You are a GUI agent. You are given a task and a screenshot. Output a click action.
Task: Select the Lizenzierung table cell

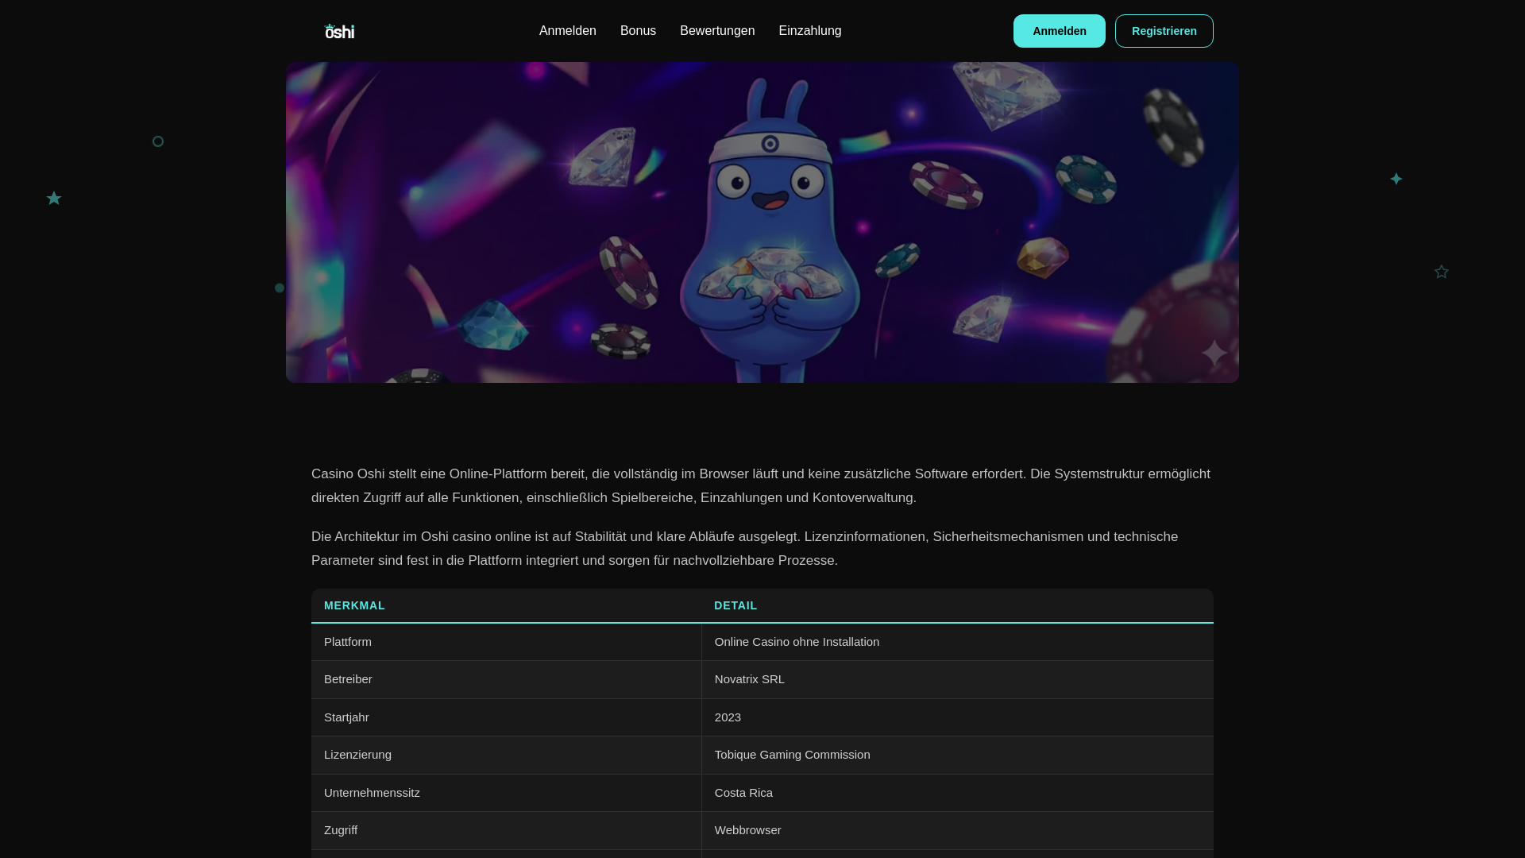[506, 755]
